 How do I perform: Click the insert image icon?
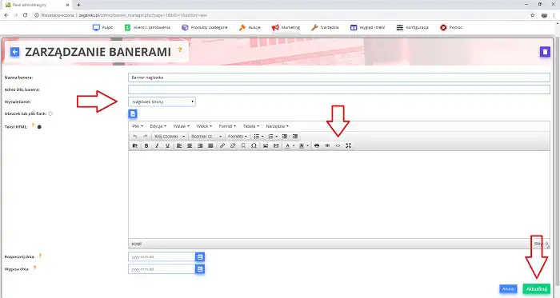point(266,145)
